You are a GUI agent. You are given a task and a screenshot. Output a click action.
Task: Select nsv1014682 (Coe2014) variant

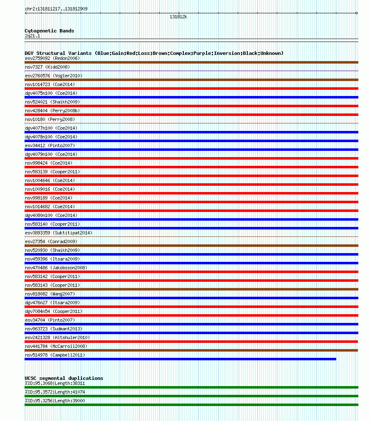point(50,207)
